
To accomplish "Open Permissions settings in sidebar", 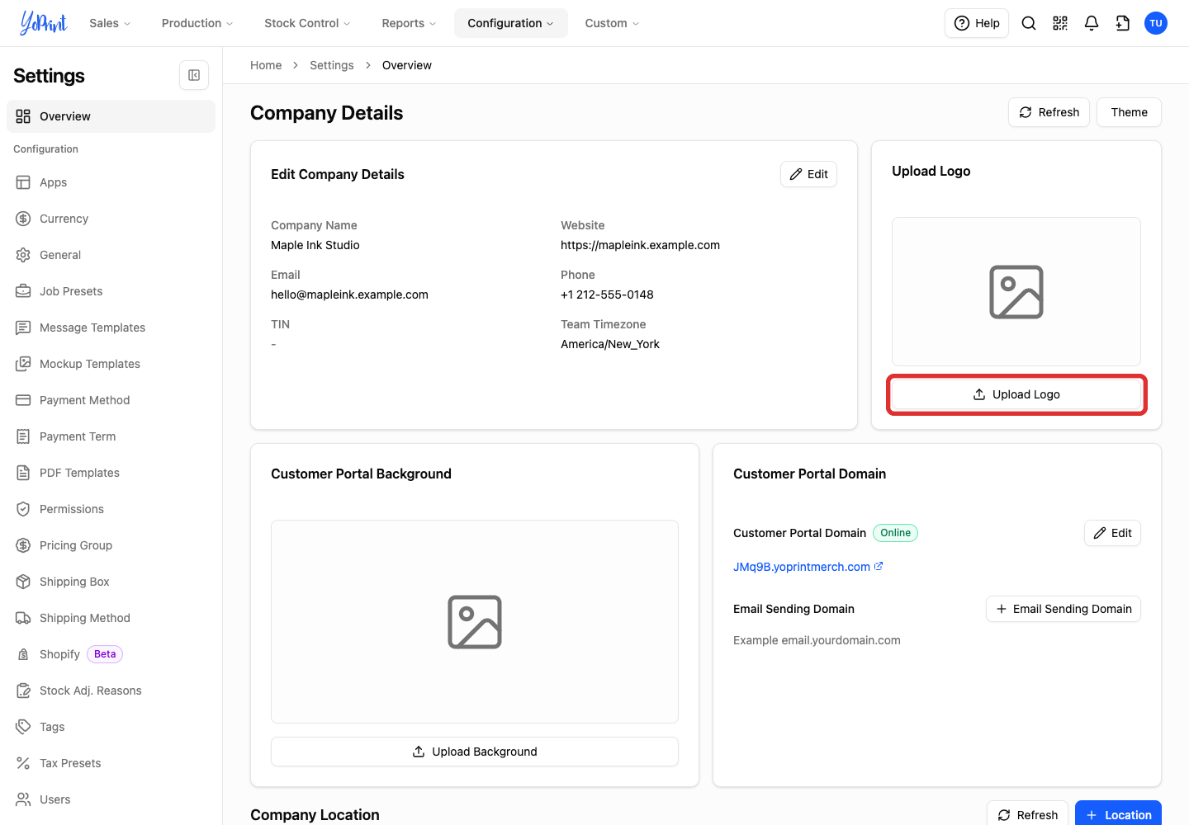I will point(111,509).
